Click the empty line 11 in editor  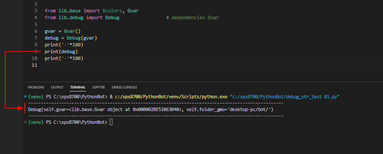(214, 65)
